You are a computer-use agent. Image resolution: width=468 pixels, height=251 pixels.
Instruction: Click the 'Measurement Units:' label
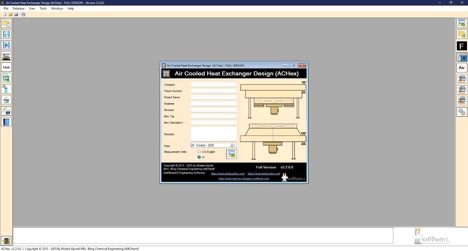tap(175, 152)
